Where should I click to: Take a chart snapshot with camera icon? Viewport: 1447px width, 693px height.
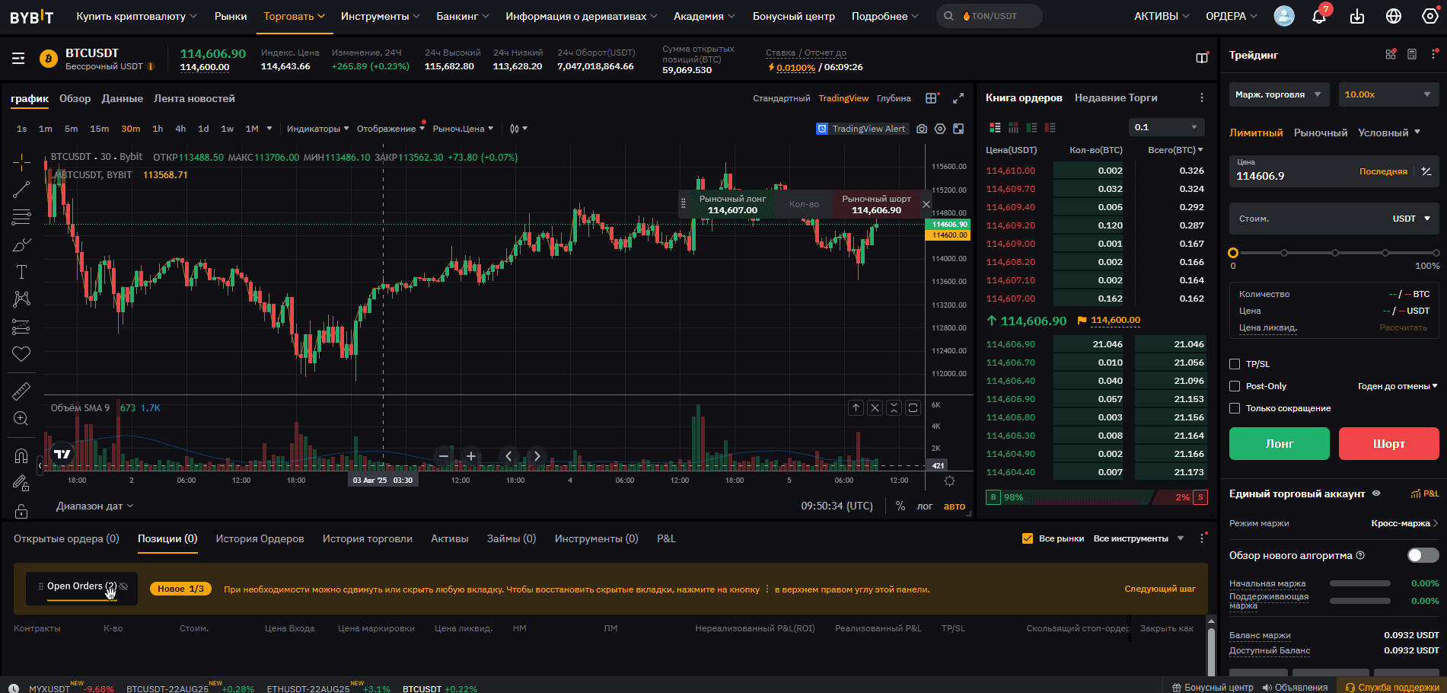pos(922,129)
